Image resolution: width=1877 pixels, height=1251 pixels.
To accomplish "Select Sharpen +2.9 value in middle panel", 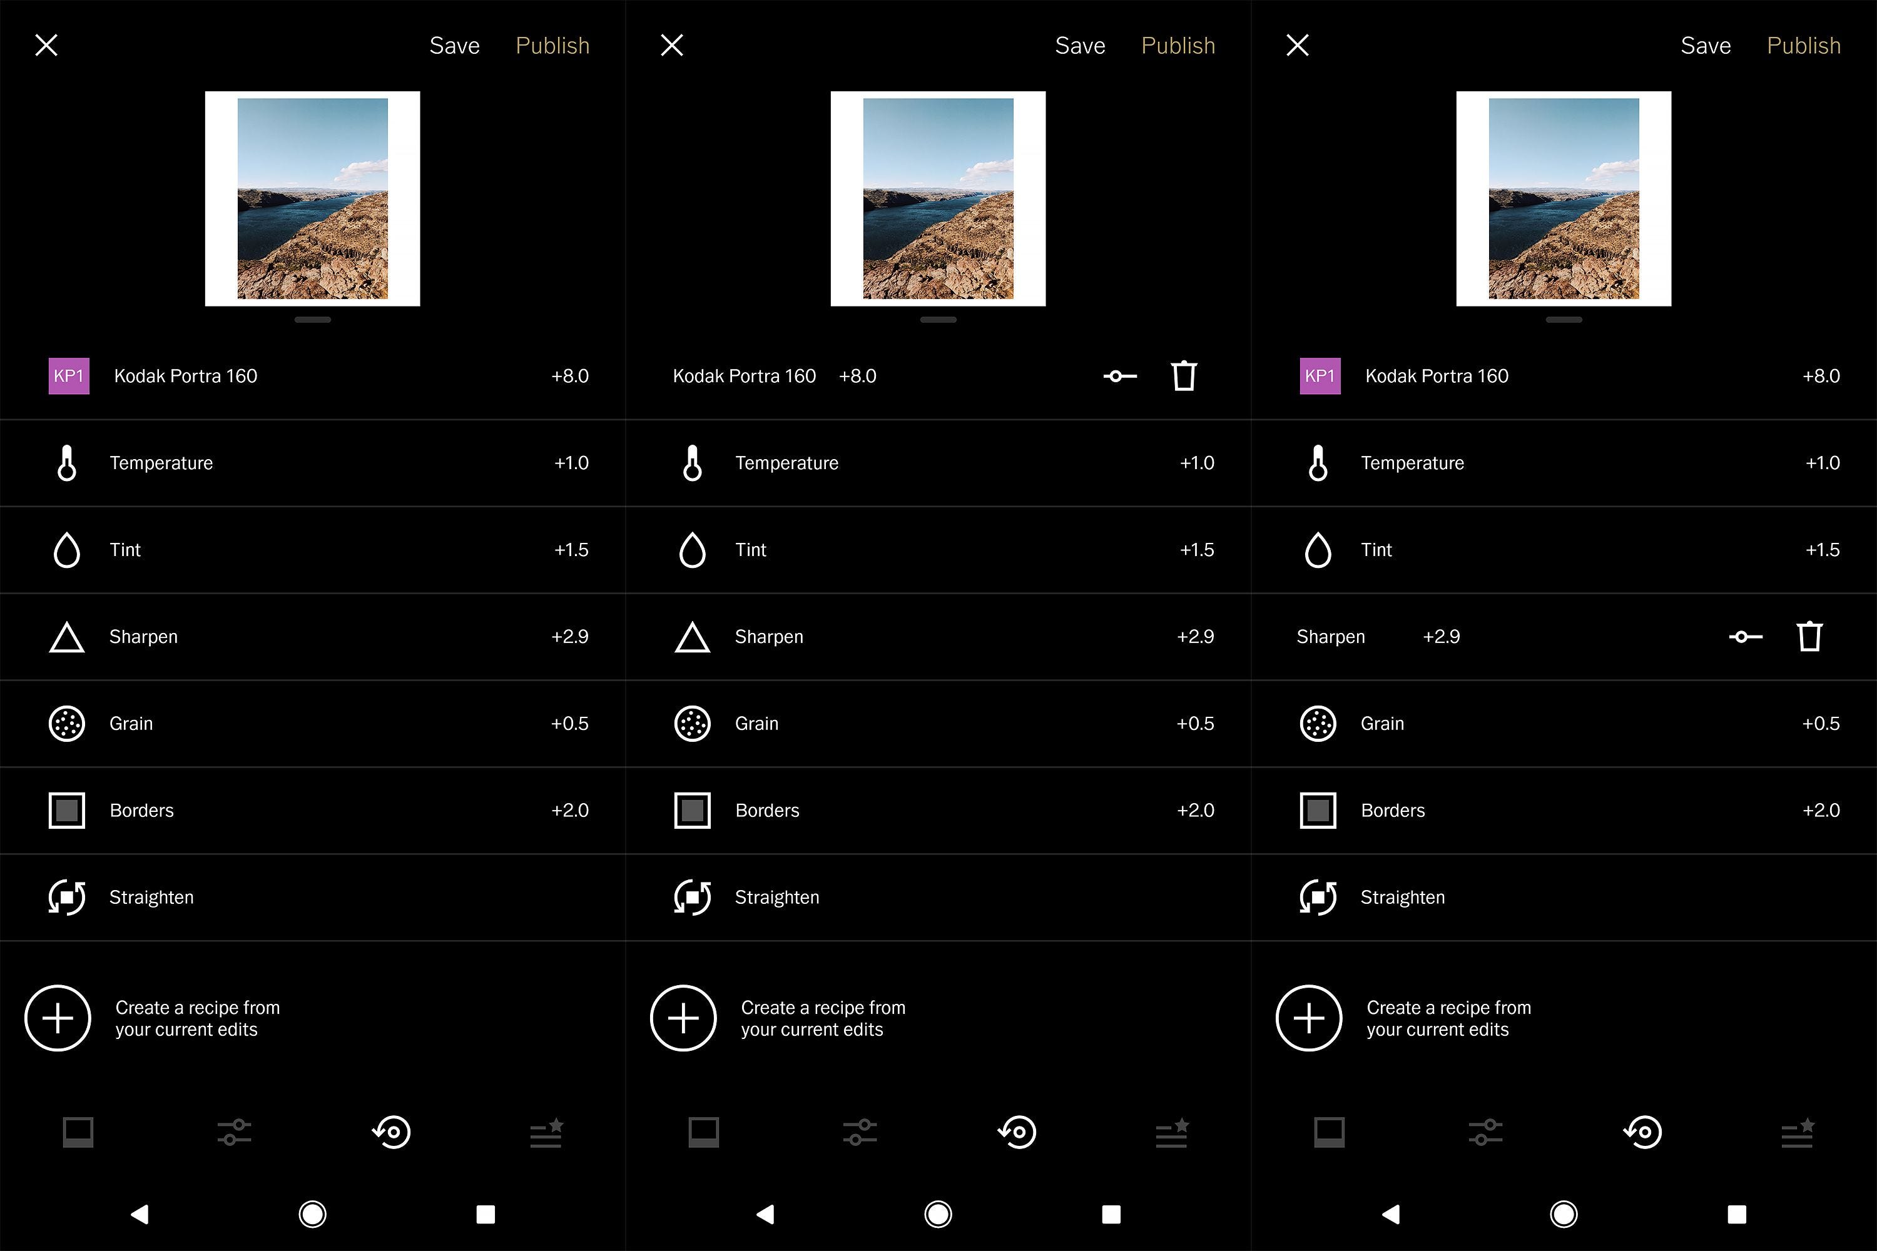I will (x=1196, y=637).
